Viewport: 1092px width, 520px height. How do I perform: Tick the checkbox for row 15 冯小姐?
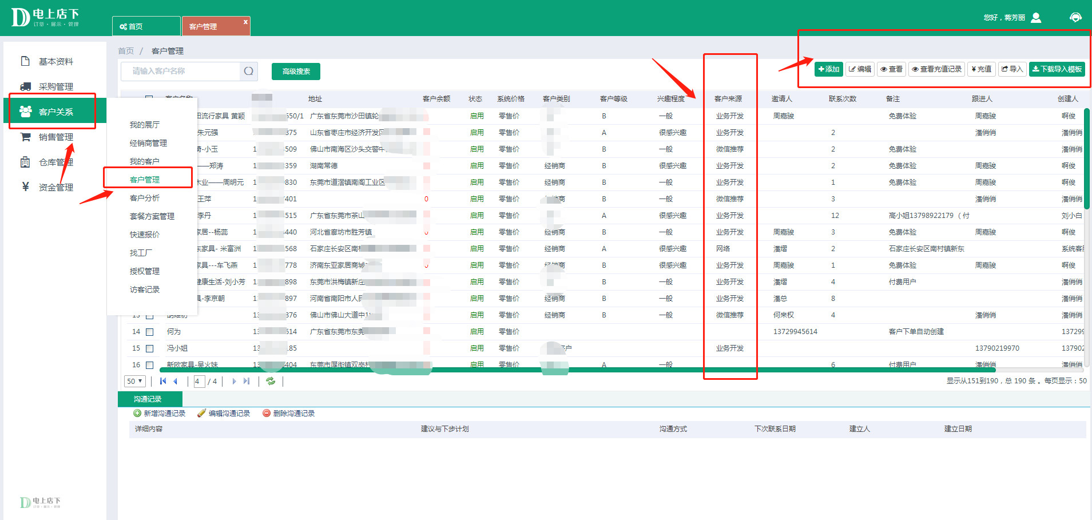point(150,348)
